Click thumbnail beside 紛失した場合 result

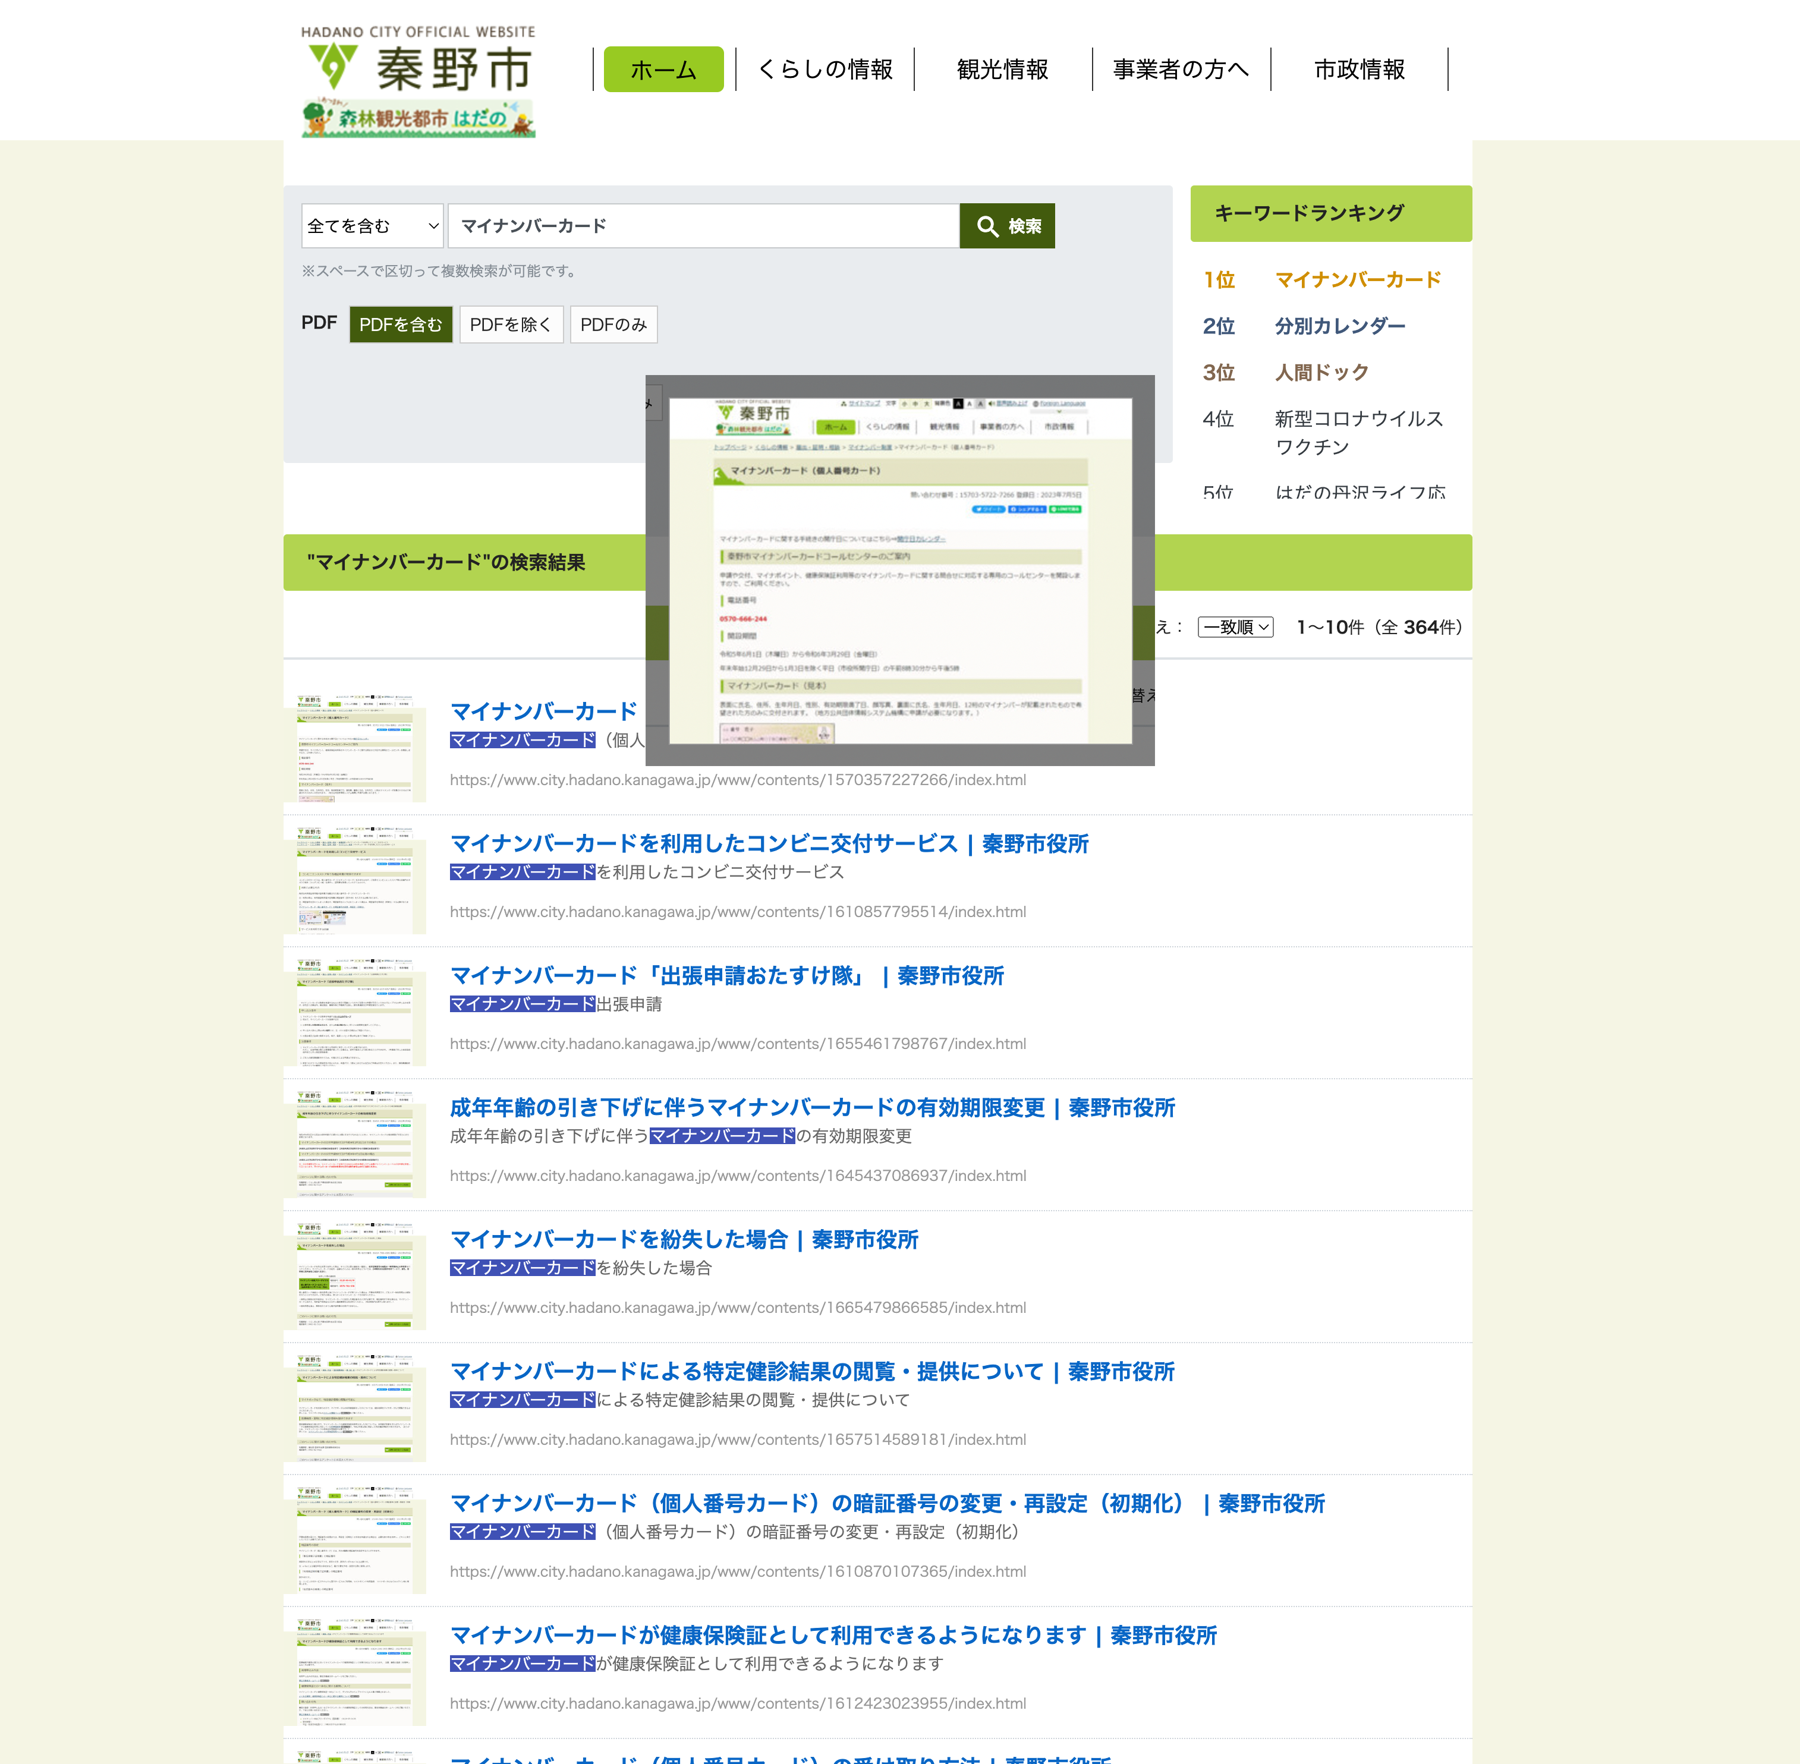(355, 1277)
